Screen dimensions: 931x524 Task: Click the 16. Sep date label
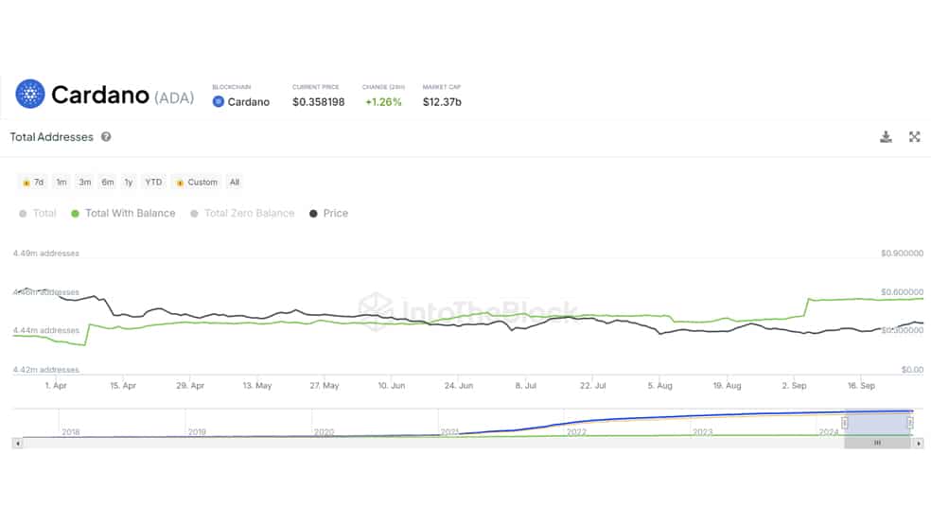click(861, 386)
